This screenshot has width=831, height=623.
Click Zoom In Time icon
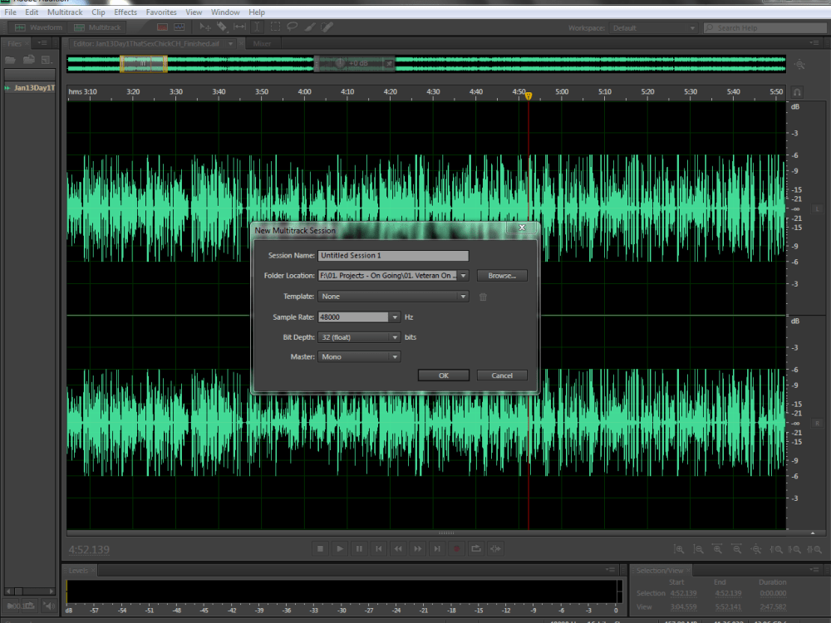[718, 549]
